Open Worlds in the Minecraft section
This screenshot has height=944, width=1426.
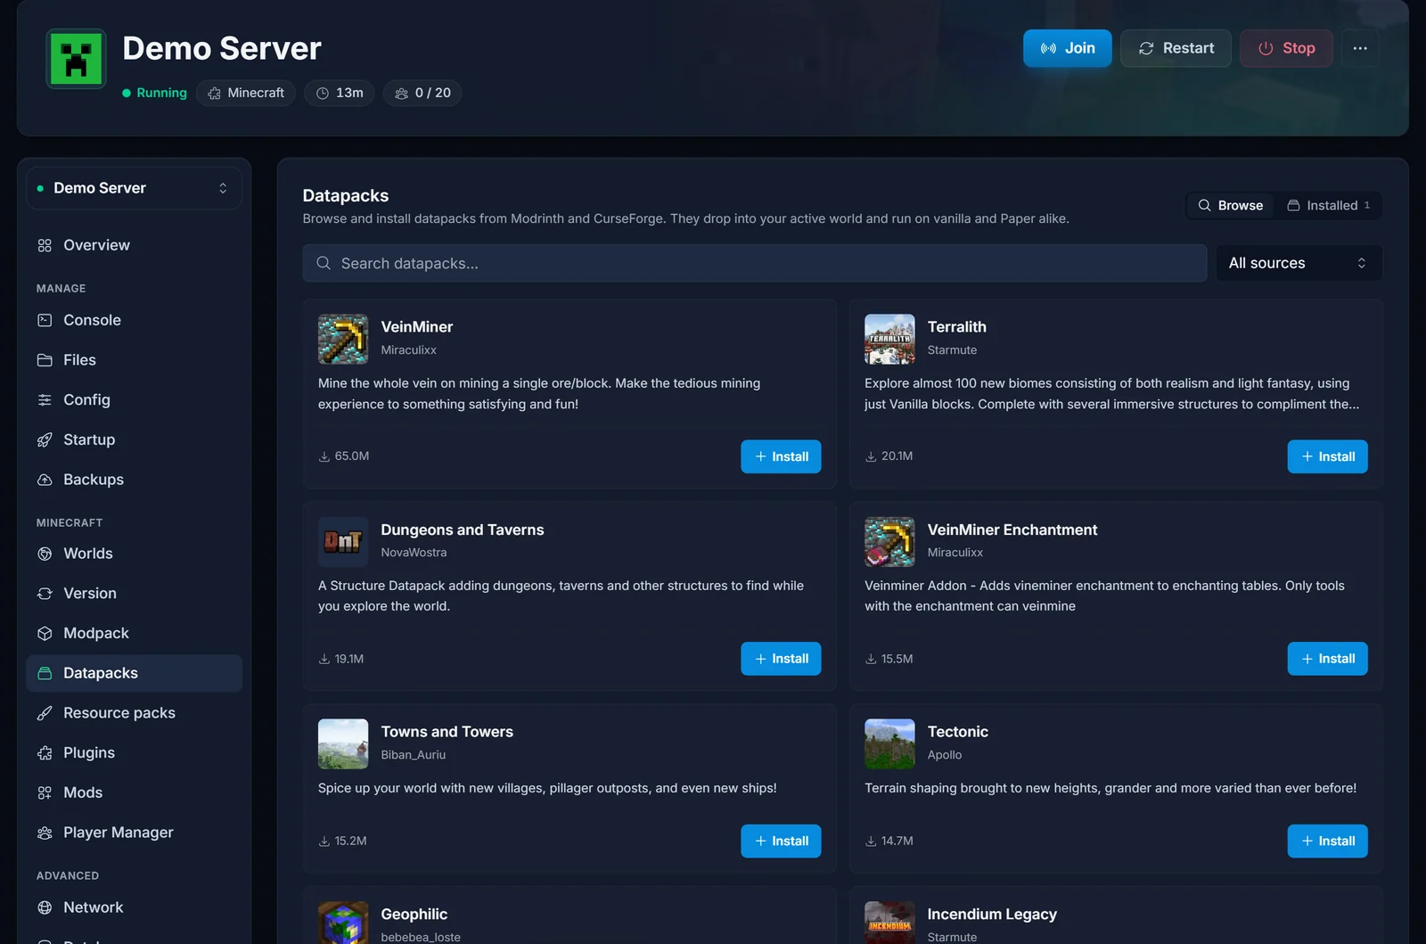click(x=134, y=554)
